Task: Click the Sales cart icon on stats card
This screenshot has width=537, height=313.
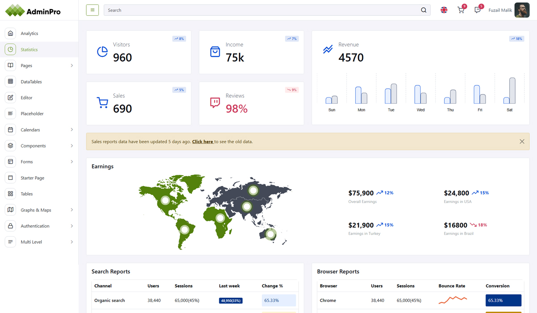Action: point(102,103)
